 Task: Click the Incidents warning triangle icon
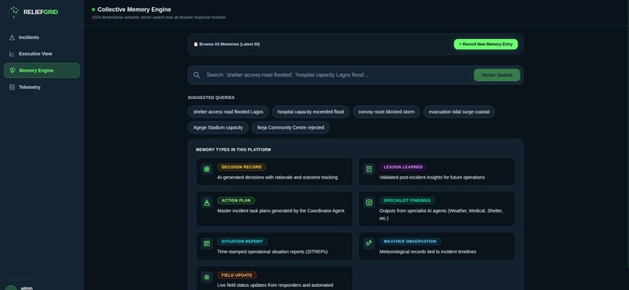pyautogui.click(x=12, y=37)
